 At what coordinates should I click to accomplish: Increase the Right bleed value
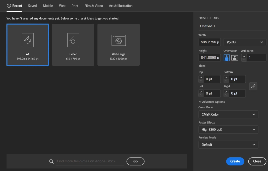[x=226, y=92]
